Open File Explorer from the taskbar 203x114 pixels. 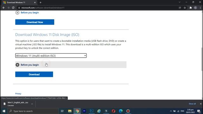(x=70, y=111)
